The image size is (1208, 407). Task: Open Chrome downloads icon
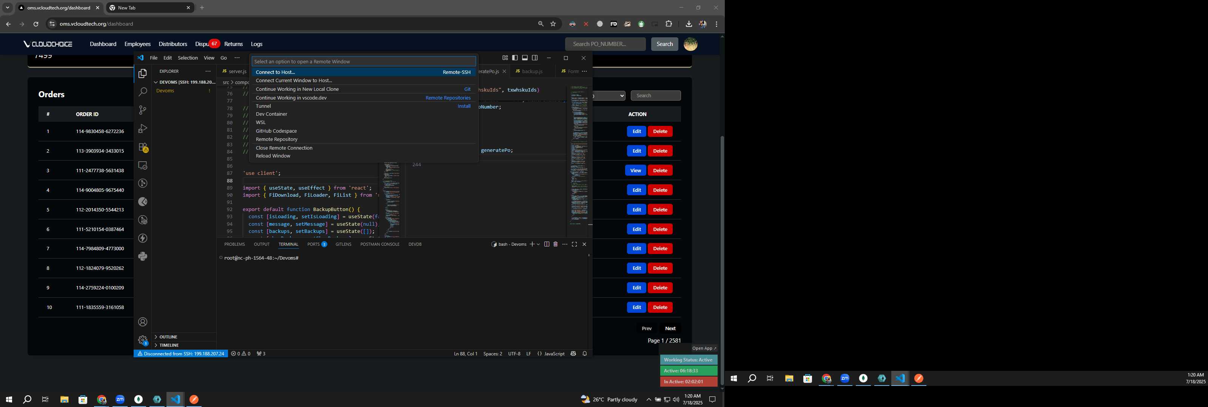(689, 24)
